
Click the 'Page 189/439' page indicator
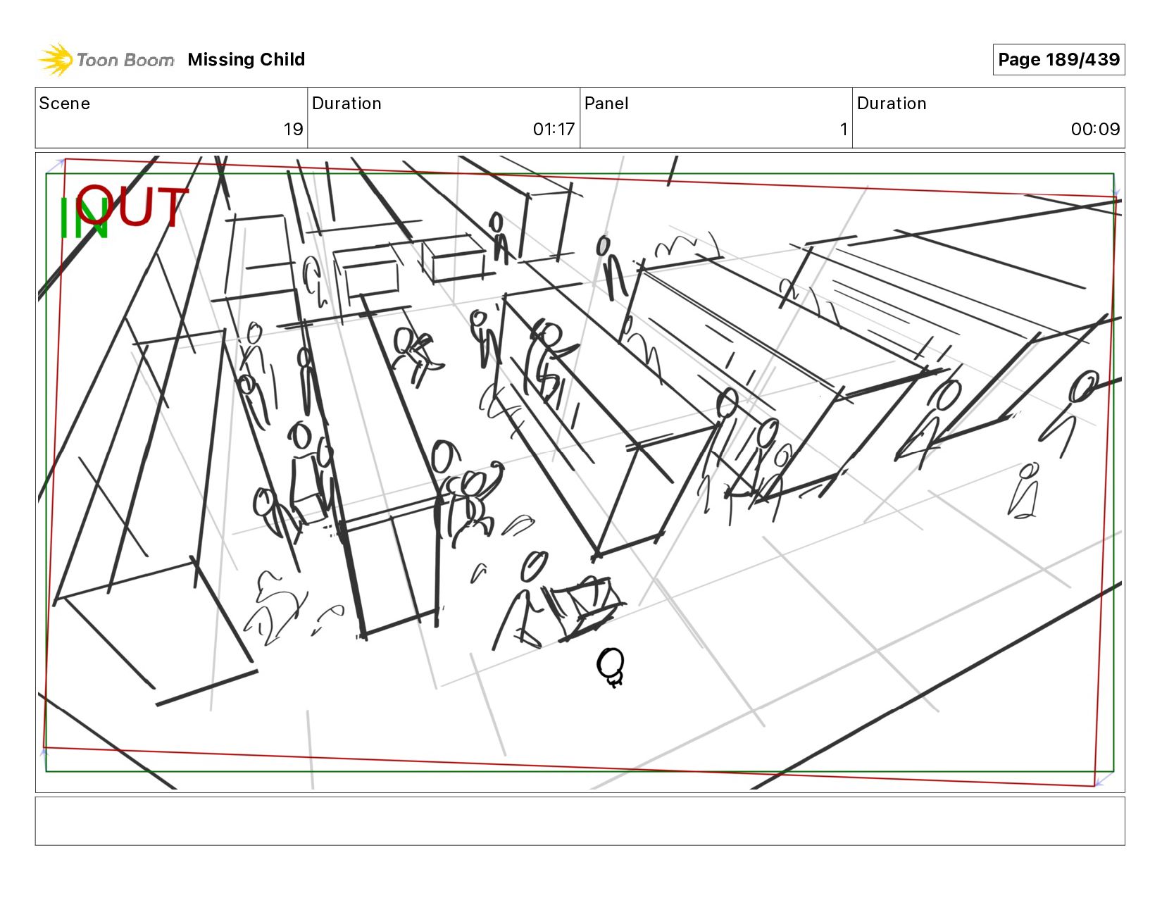tap(1058, 60)
